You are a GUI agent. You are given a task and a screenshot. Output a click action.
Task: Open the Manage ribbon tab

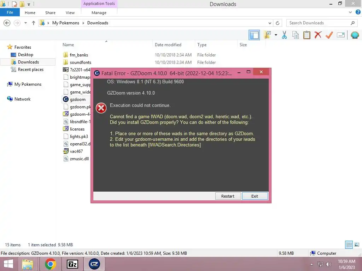(99, 13)
